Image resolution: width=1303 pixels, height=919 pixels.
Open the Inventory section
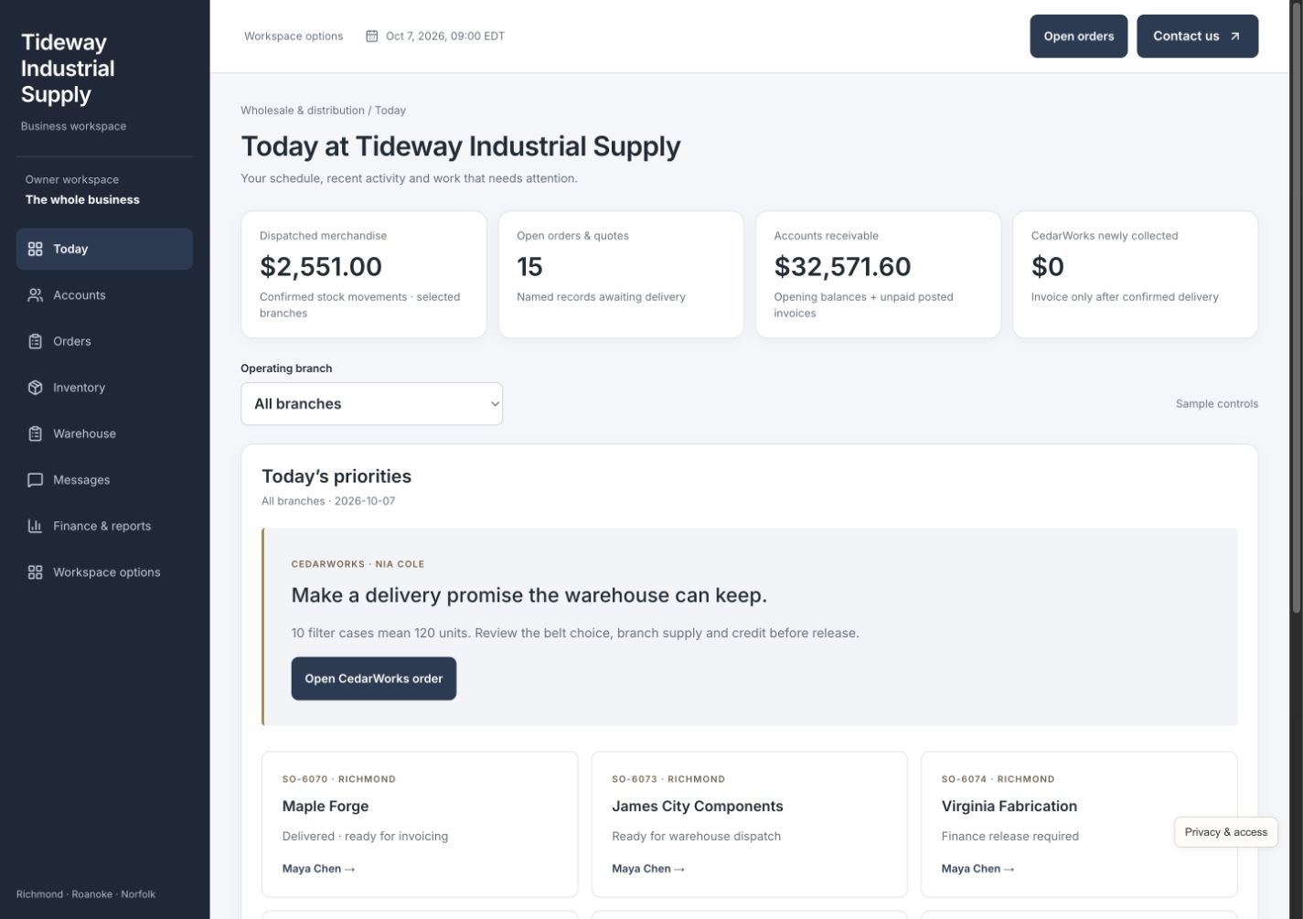tap(104, 388)
